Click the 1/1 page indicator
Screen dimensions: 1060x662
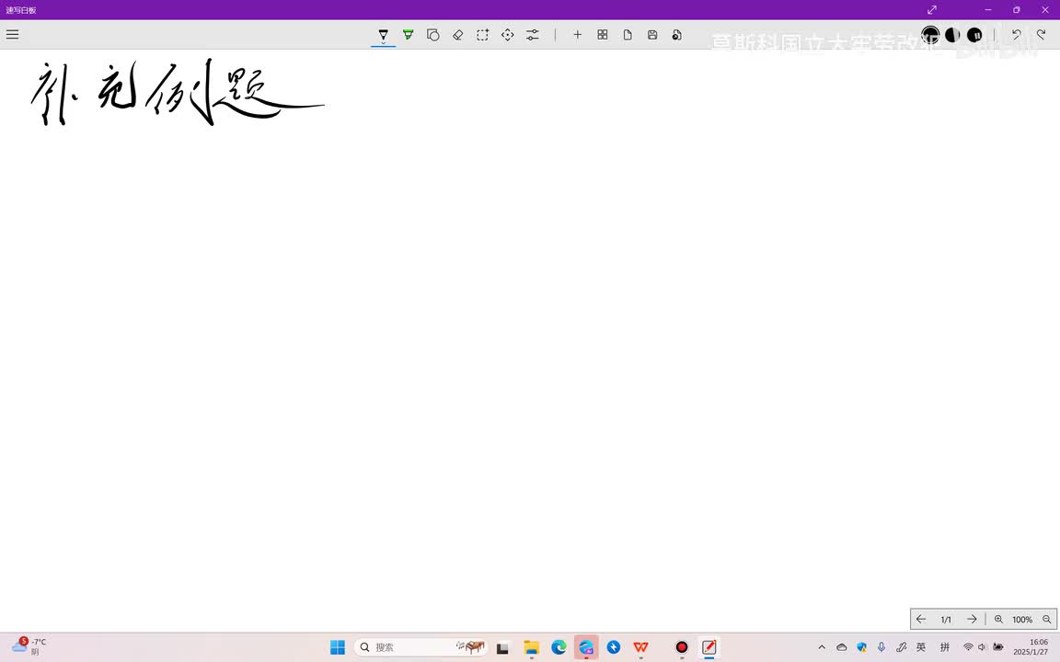tap(946, 620)
